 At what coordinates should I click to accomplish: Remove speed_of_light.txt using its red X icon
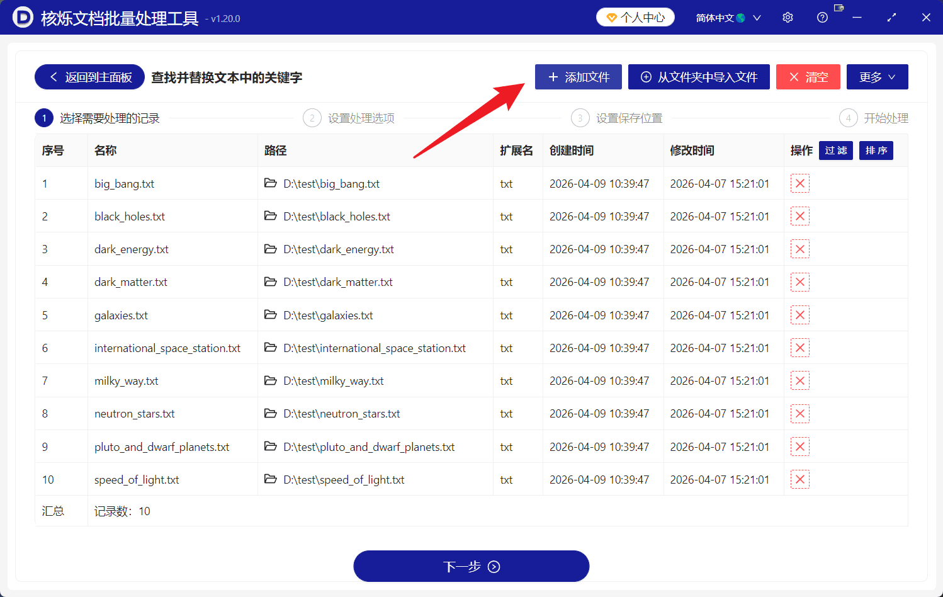click(799, 479)
